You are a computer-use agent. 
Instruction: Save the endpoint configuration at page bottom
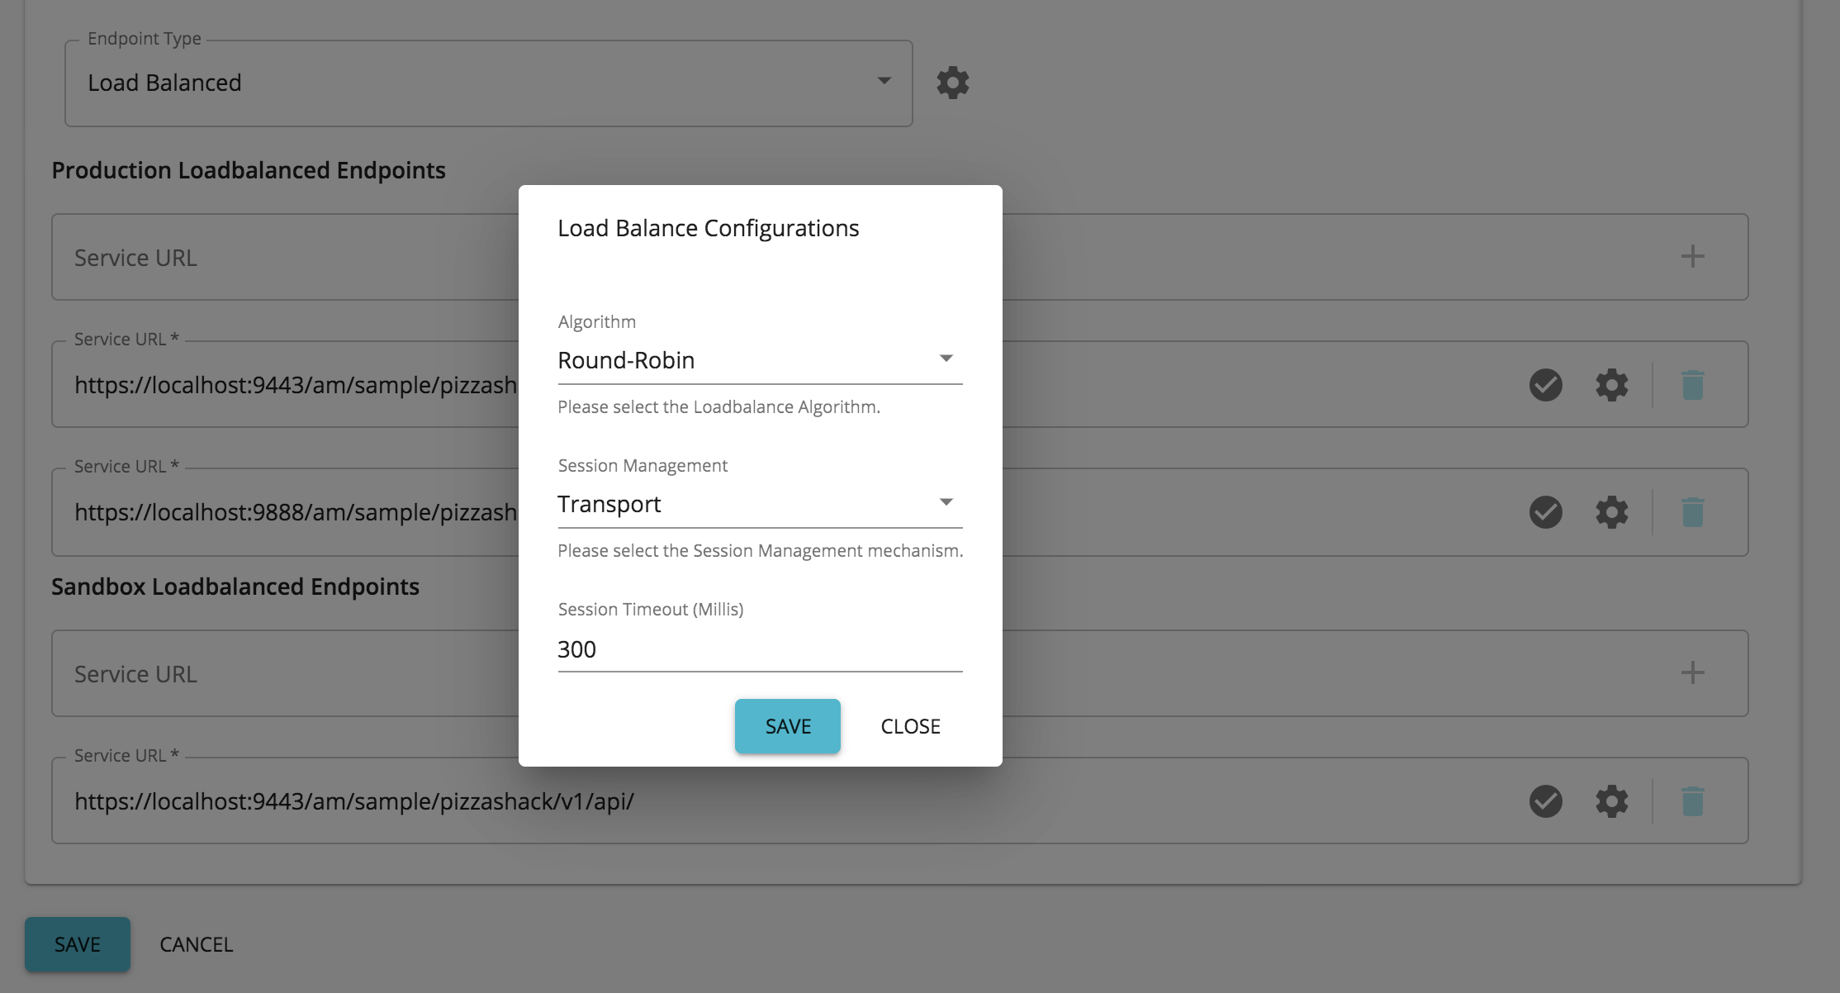[x=78, y=943]
